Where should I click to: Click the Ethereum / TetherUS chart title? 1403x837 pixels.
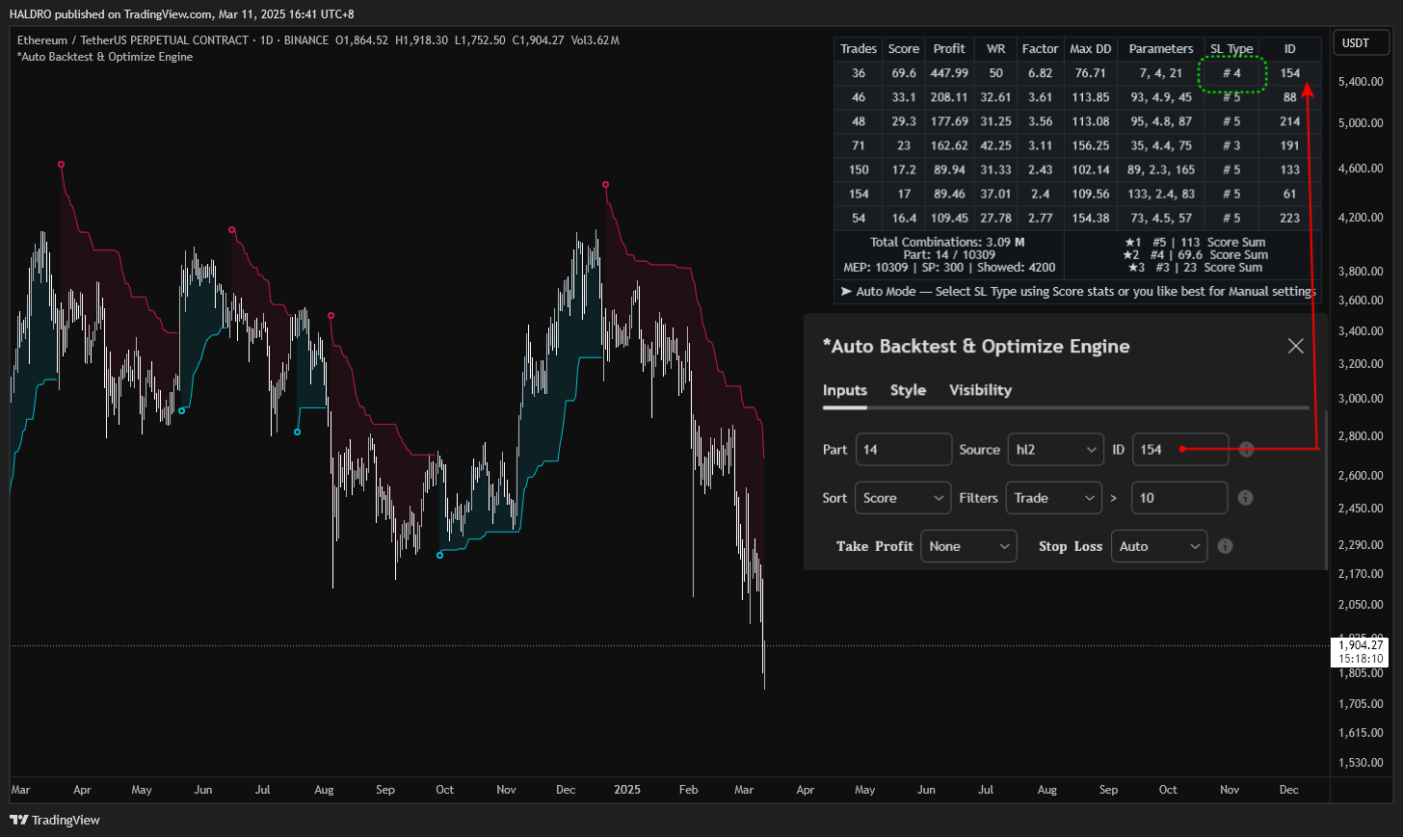[133, 40]
